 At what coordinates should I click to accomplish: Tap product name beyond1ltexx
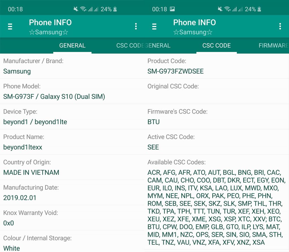[x=23, y=147]
